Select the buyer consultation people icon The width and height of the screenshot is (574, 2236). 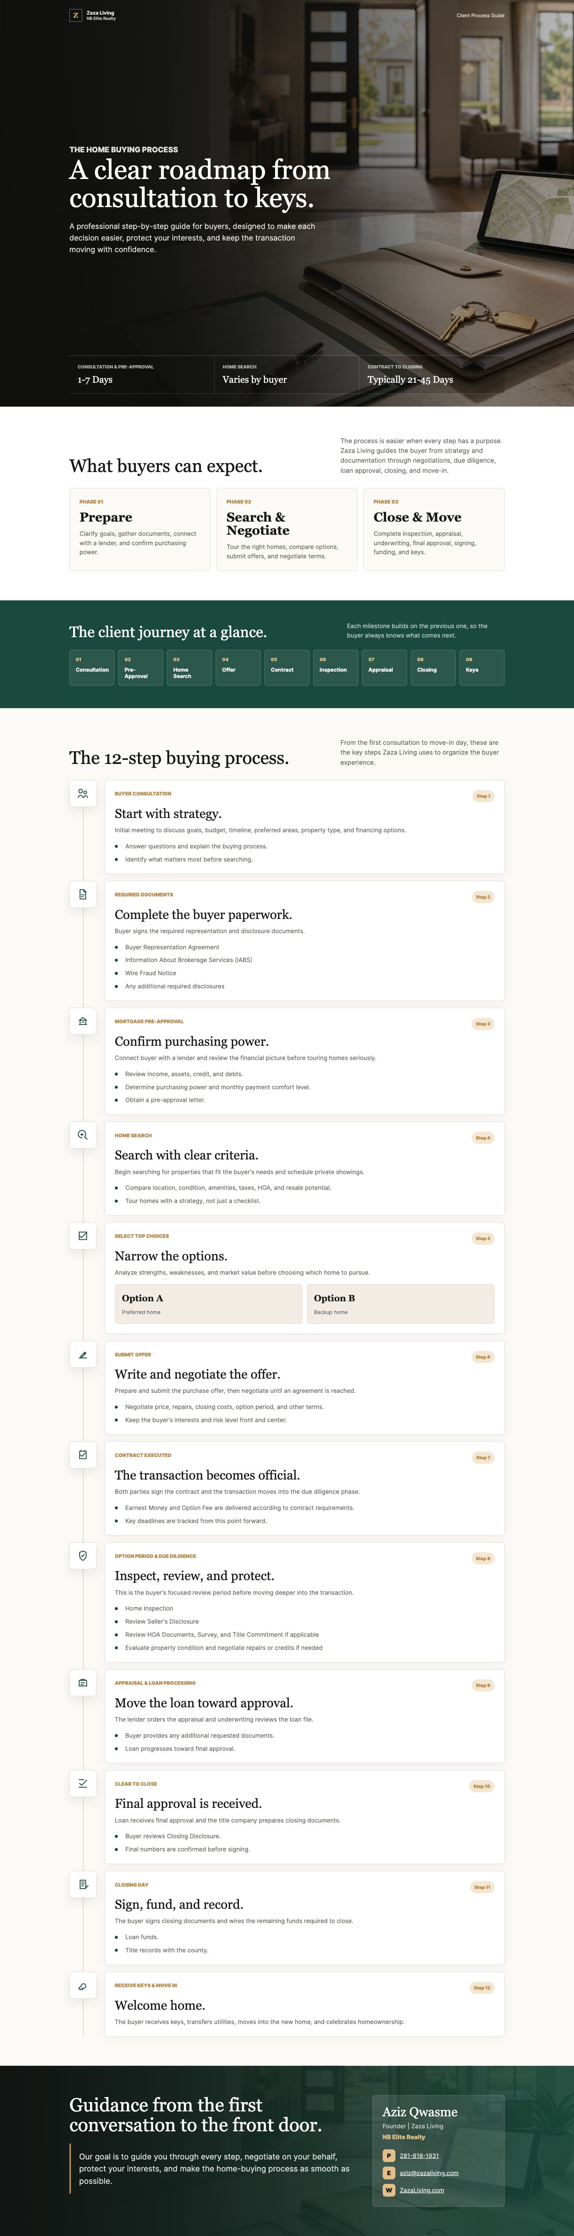pos(83,793)
